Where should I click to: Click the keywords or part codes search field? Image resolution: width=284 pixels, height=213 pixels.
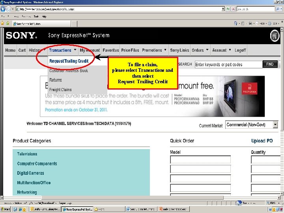pos(228,64)
